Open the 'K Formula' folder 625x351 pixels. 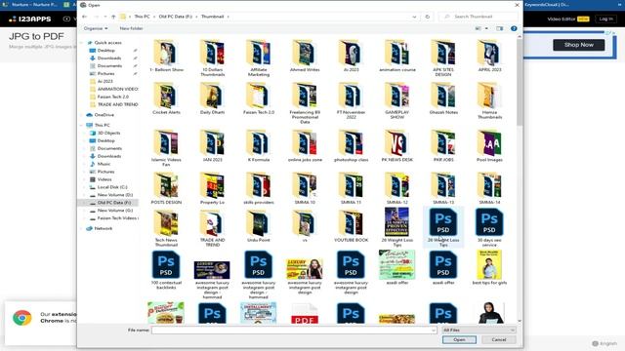click(x=259, y=145)
